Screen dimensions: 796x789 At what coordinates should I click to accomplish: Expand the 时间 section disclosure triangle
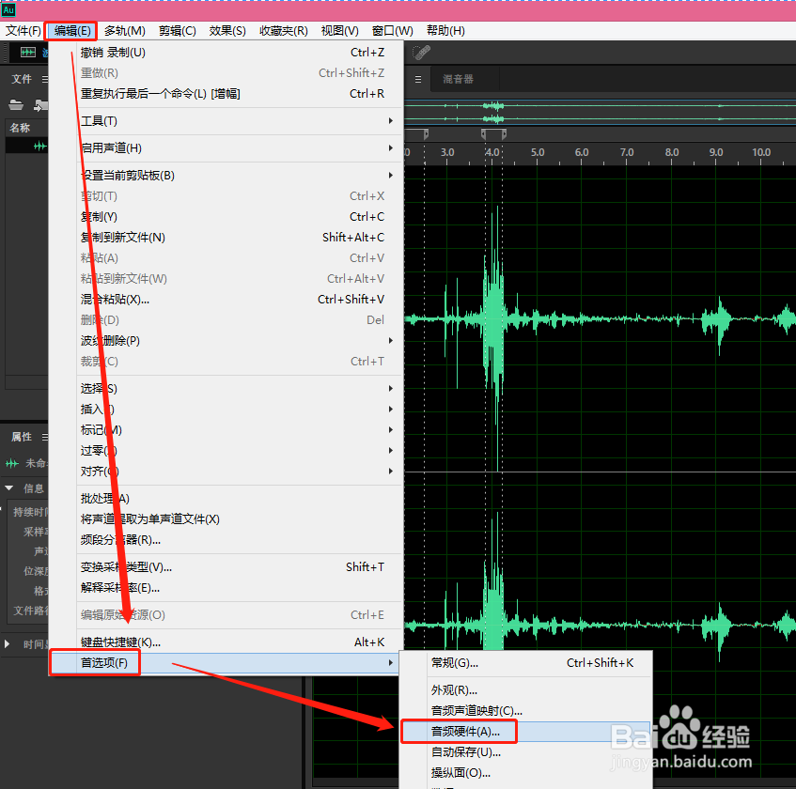[x=8, y=644]
